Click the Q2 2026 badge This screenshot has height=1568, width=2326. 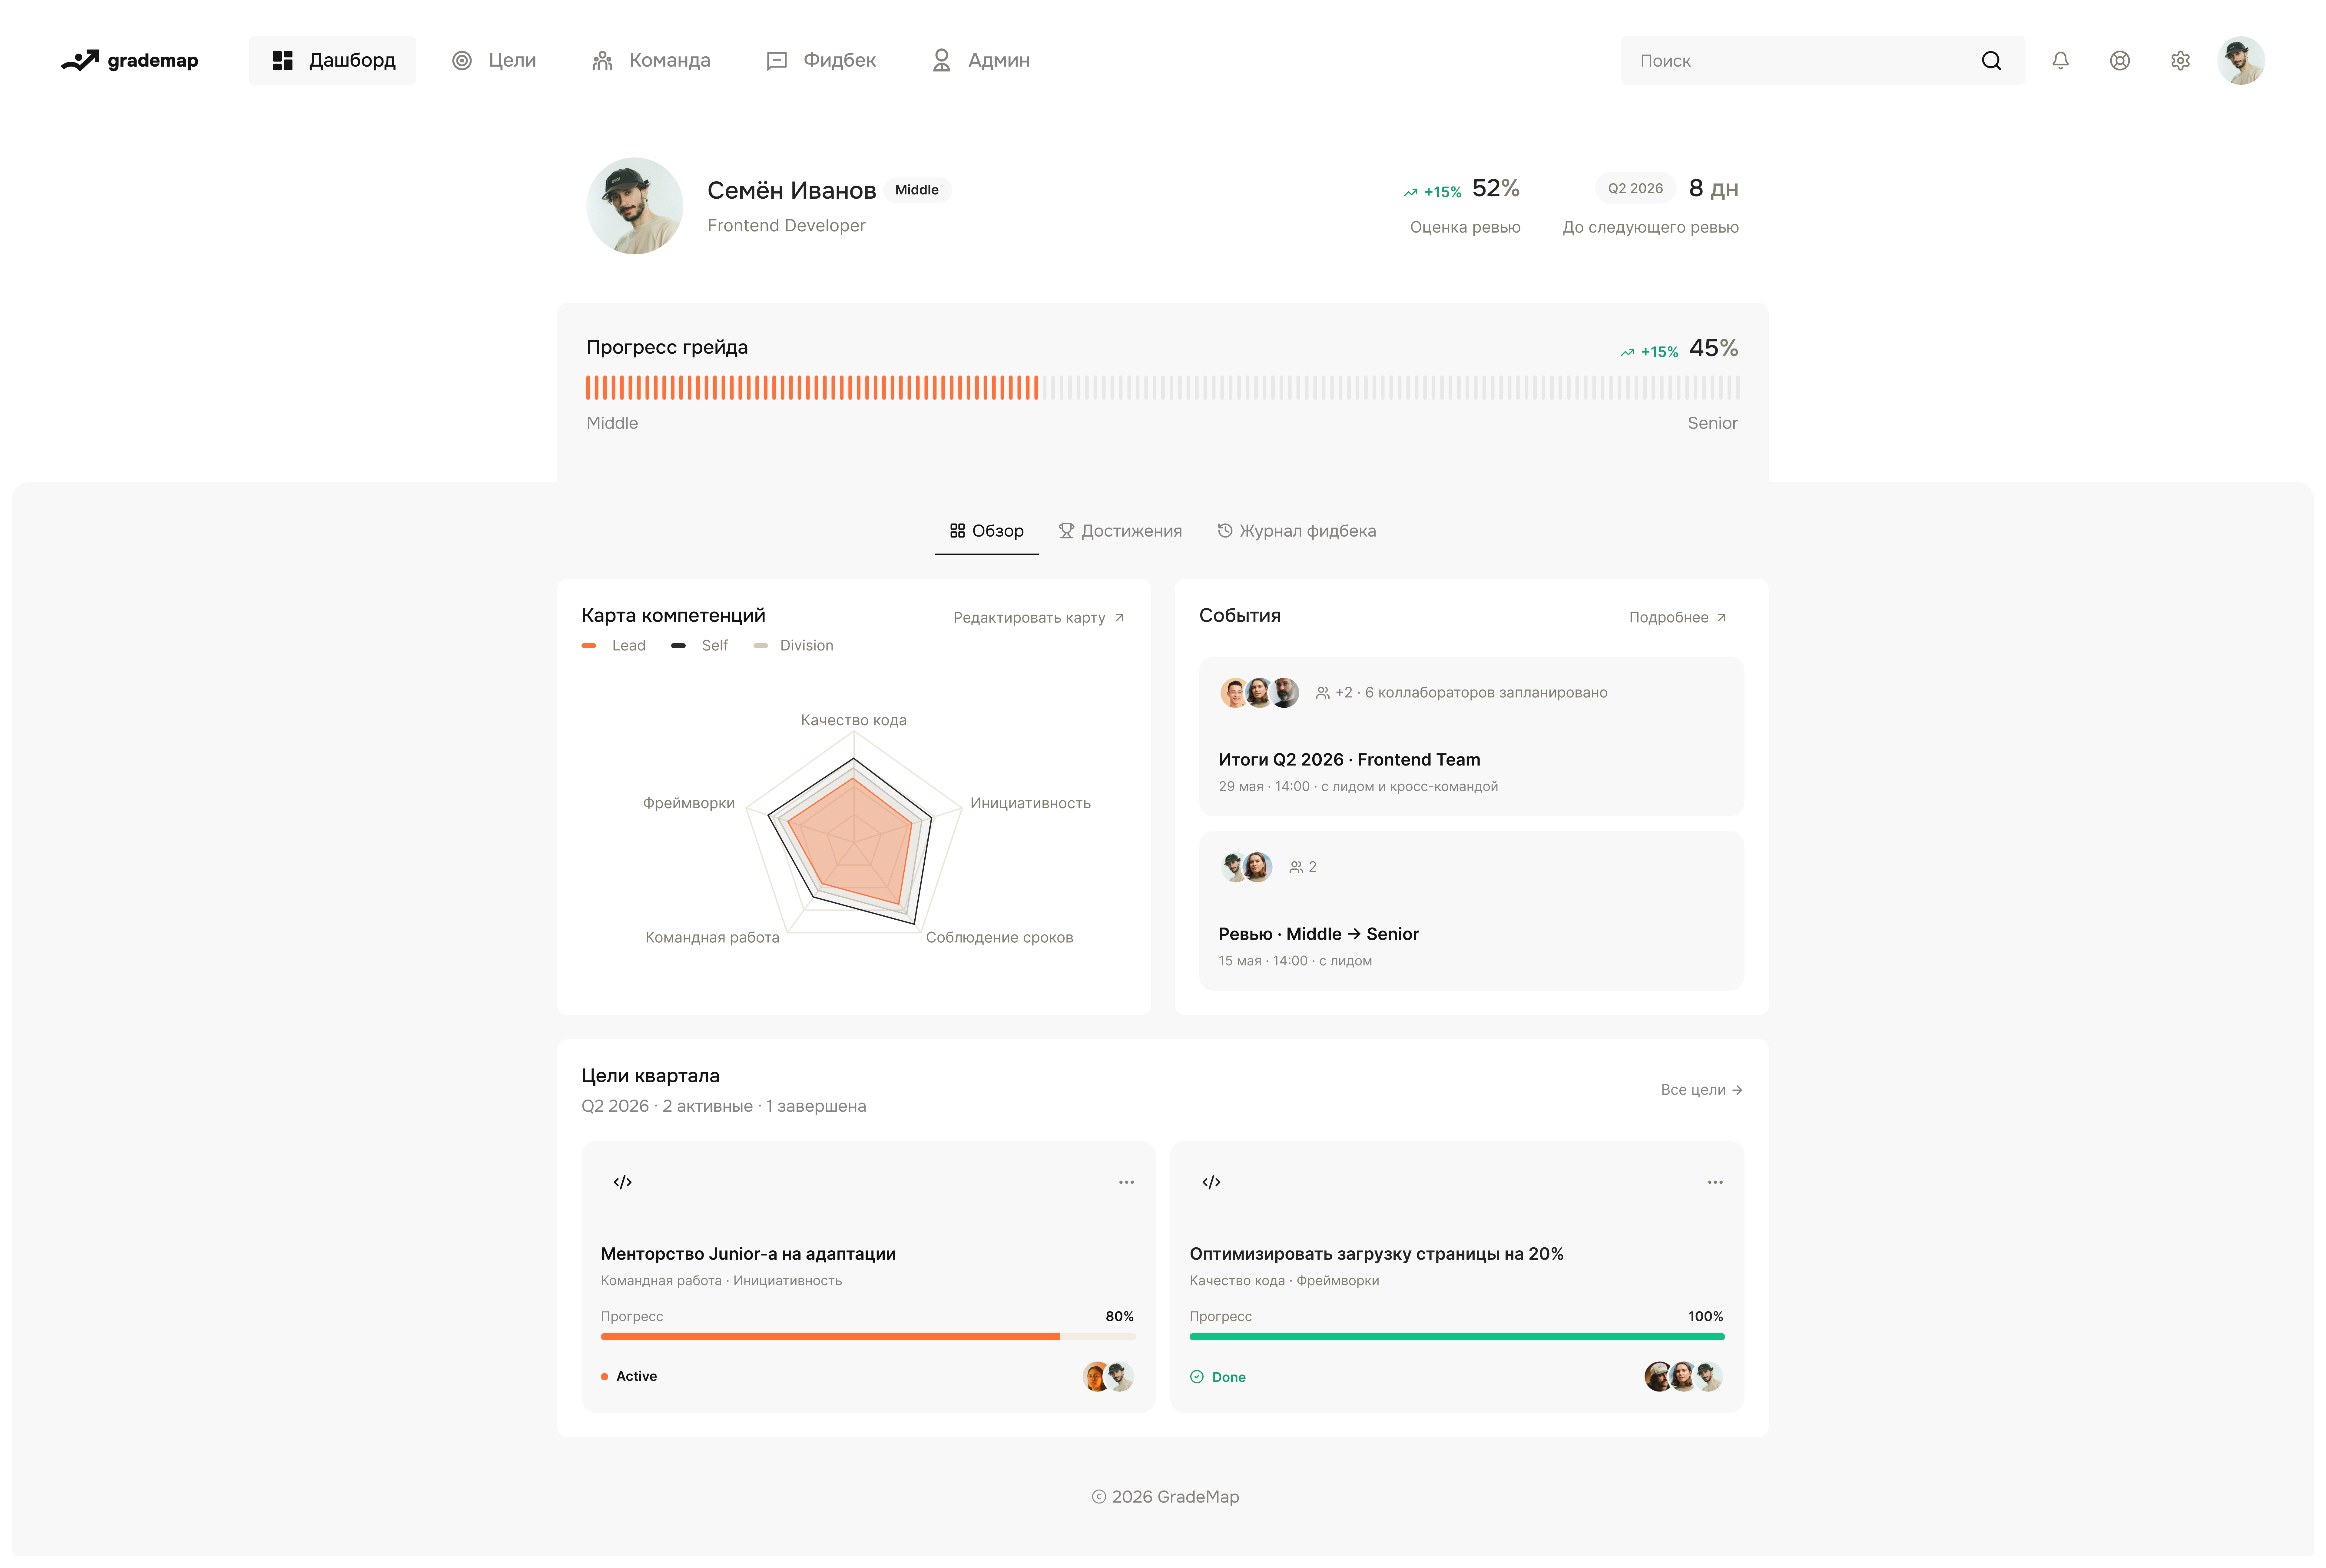[x=1635, y=188]
